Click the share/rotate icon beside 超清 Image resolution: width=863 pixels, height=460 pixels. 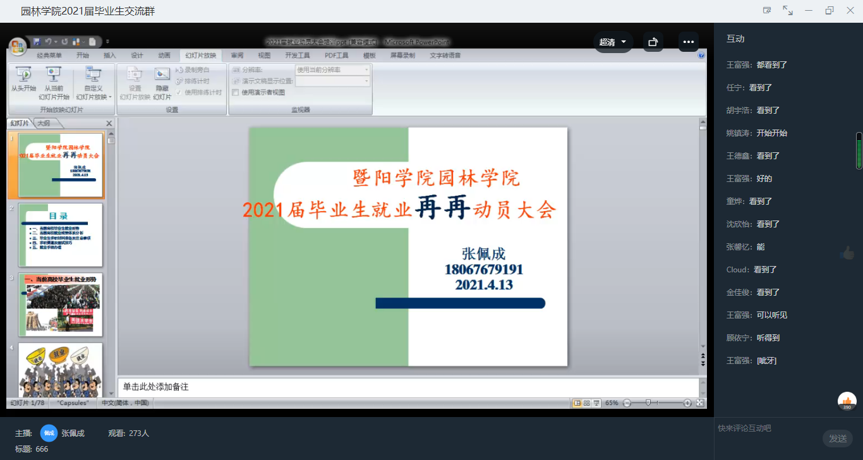point(653,42)
